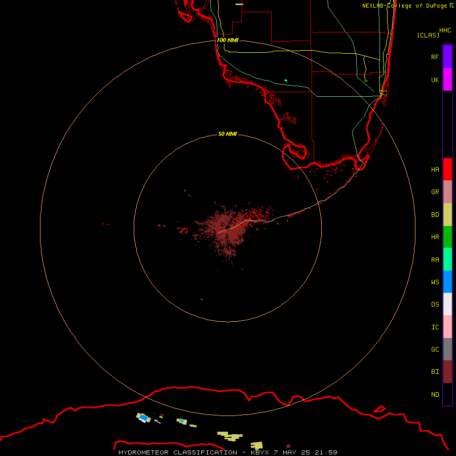Click the BI dark red legend swatch
456x456 pixels.
click(447, 372)
